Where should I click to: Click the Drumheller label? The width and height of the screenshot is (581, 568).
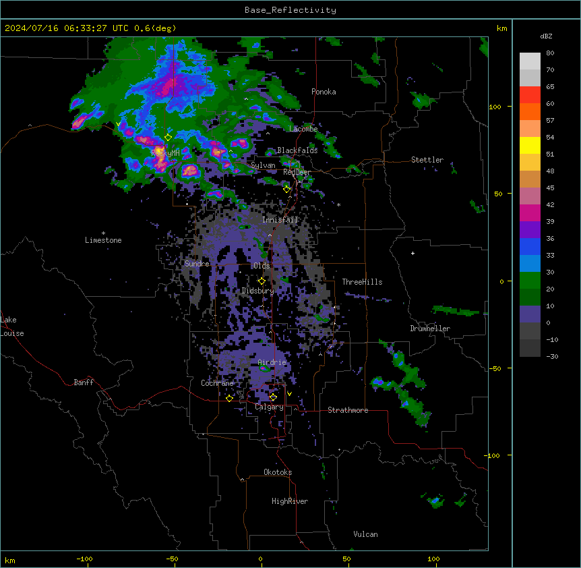click(430, 329)
